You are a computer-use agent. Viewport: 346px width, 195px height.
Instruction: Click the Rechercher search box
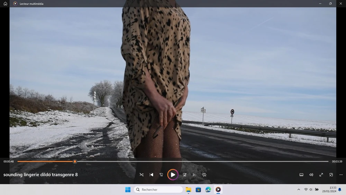158,189
